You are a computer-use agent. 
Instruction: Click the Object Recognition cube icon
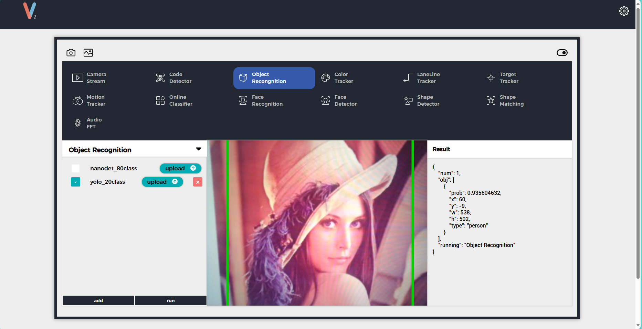(243, 78)
